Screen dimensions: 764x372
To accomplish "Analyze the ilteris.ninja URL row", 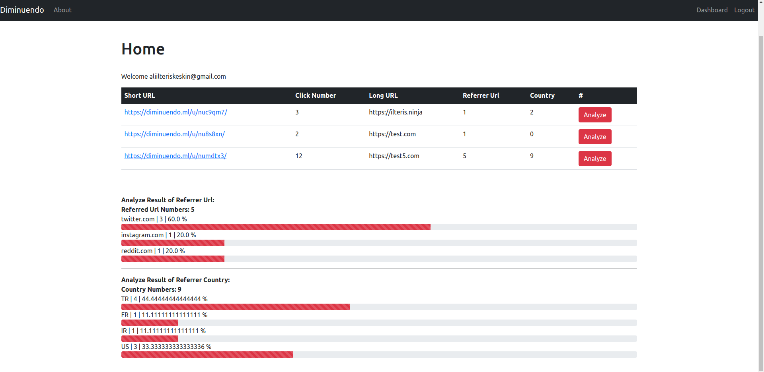I will [594, 115].
